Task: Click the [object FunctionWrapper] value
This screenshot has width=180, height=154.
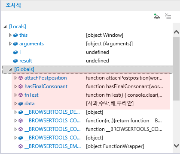Action: point(115,146)
